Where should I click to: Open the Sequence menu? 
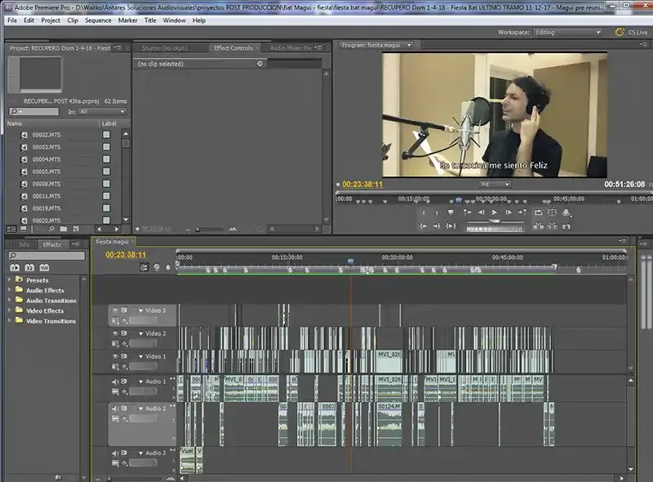click(x=98, y=20)
